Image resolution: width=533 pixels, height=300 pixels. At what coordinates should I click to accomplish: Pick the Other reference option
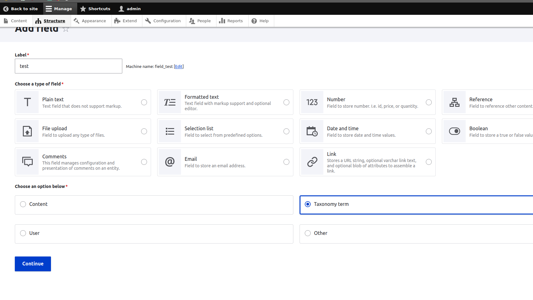point(308,233)
